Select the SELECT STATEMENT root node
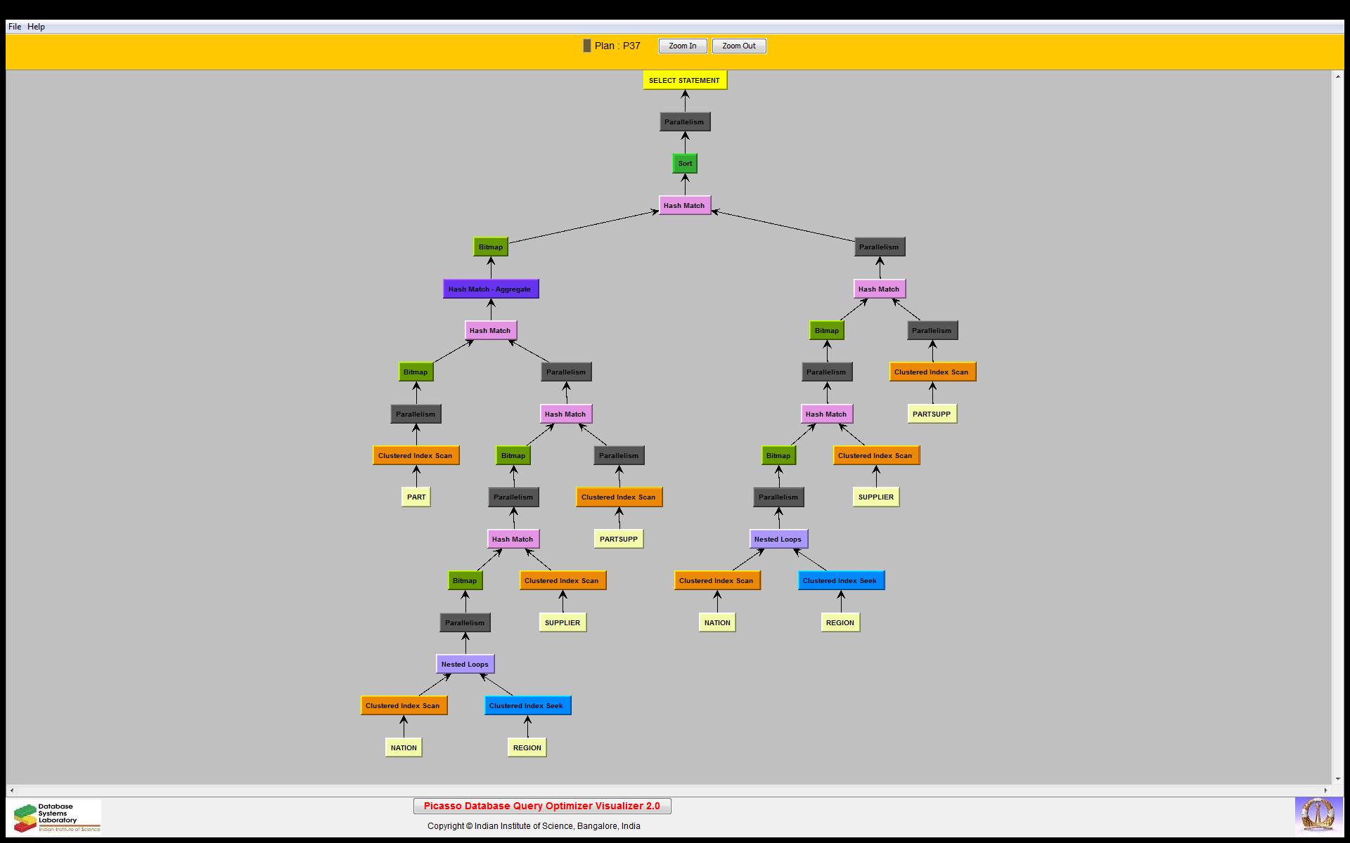 pyautogui.click(x=684, y=80)
